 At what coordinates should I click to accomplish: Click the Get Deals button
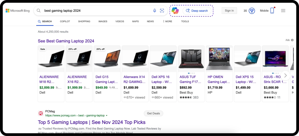[x=153, y=113]
